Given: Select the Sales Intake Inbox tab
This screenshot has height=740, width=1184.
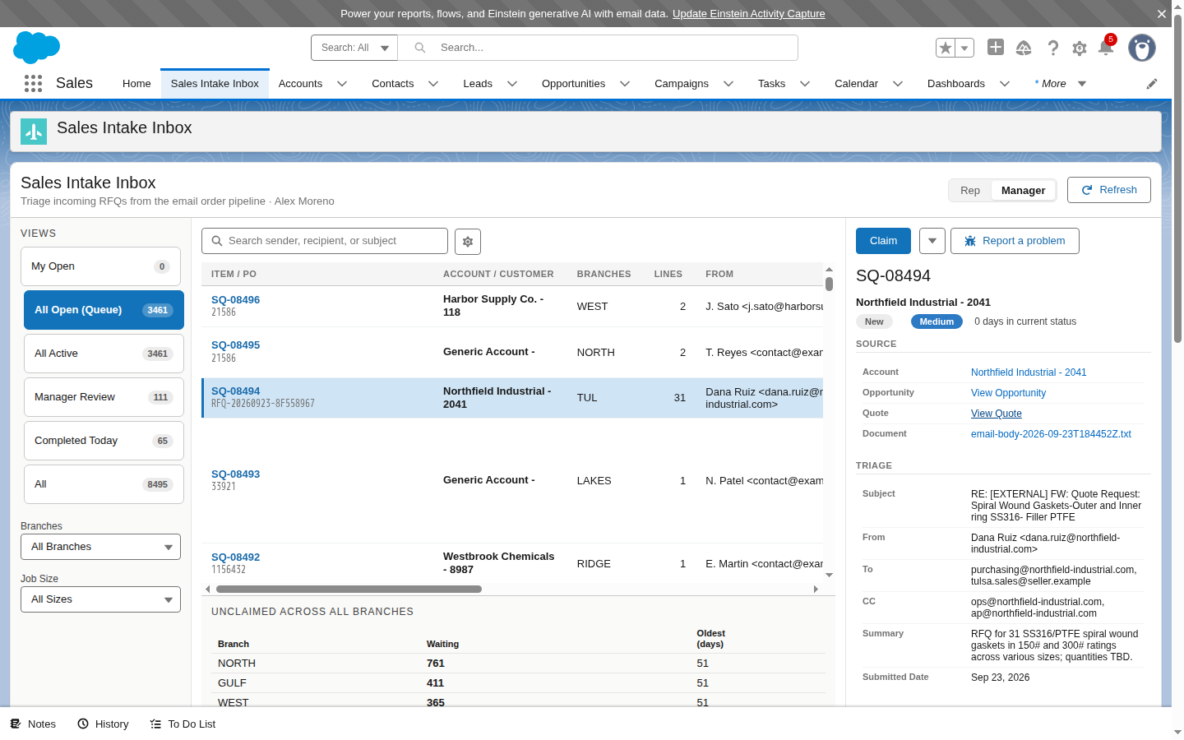Looking at the screenshot, I should click(x=215, y=84).
